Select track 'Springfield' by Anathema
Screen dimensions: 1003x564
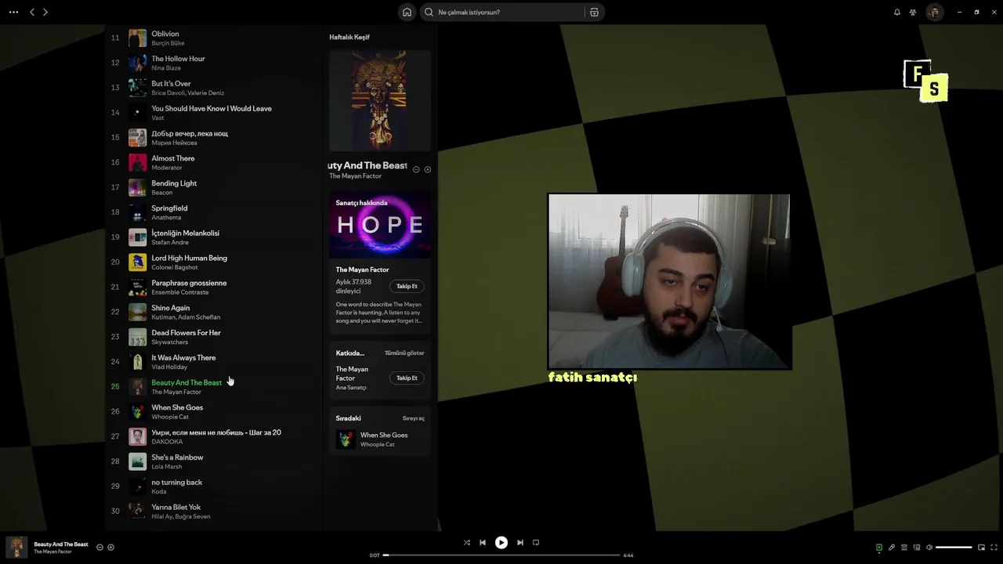[213, 212]
